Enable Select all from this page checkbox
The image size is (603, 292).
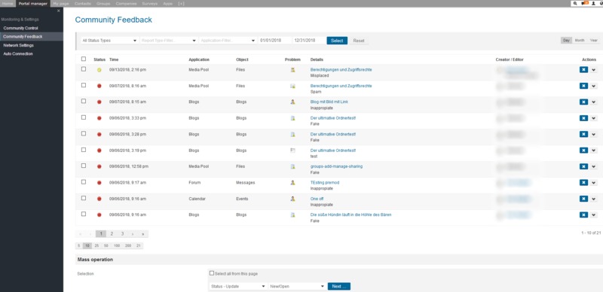(x=212, y=273)
